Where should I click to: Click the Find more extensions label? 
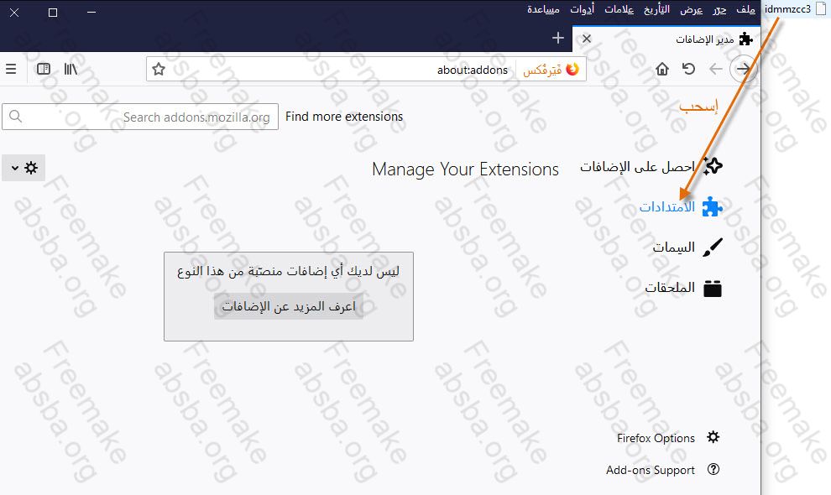[344, 117]
